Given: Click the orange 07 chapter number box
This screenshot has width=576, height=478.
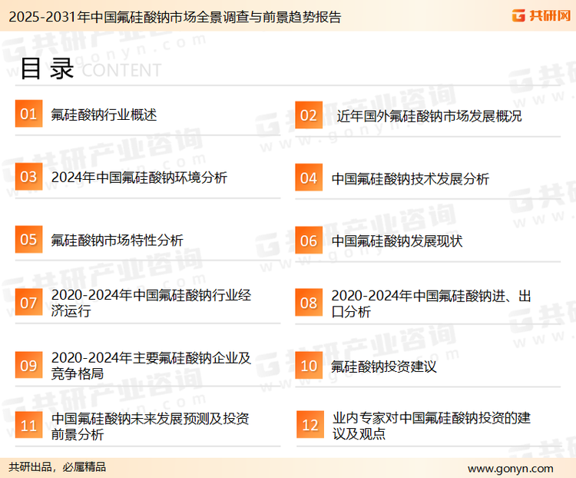Looking at the screenshot, I should point(28,303).
